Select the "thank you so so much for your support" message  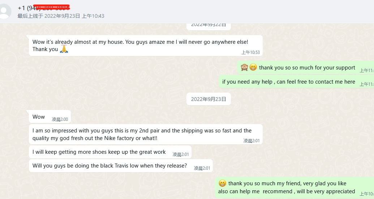(x=307, y=68)
